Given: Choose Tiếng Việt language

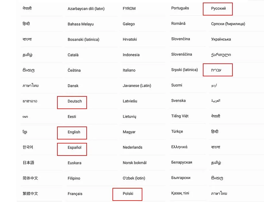Looking at the screenshot, I should coord(180,116).
